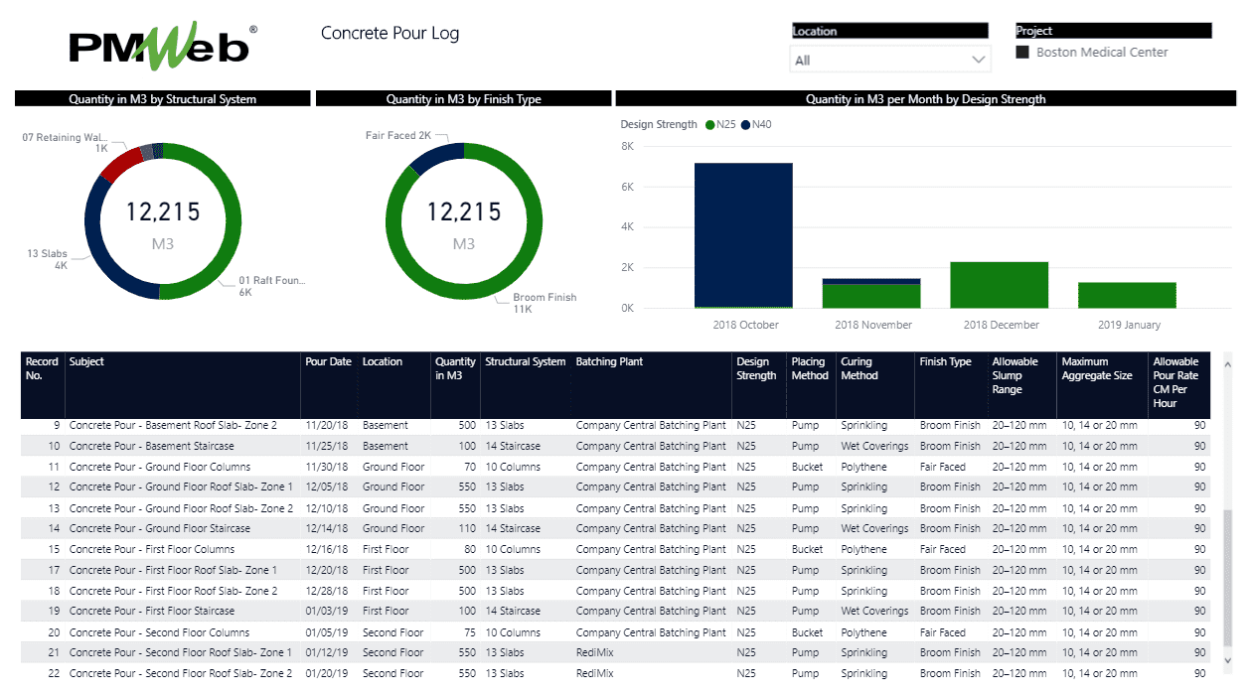Click 'Quantity in M3 per Month by Design Strength' title

(x=925, y=99)
